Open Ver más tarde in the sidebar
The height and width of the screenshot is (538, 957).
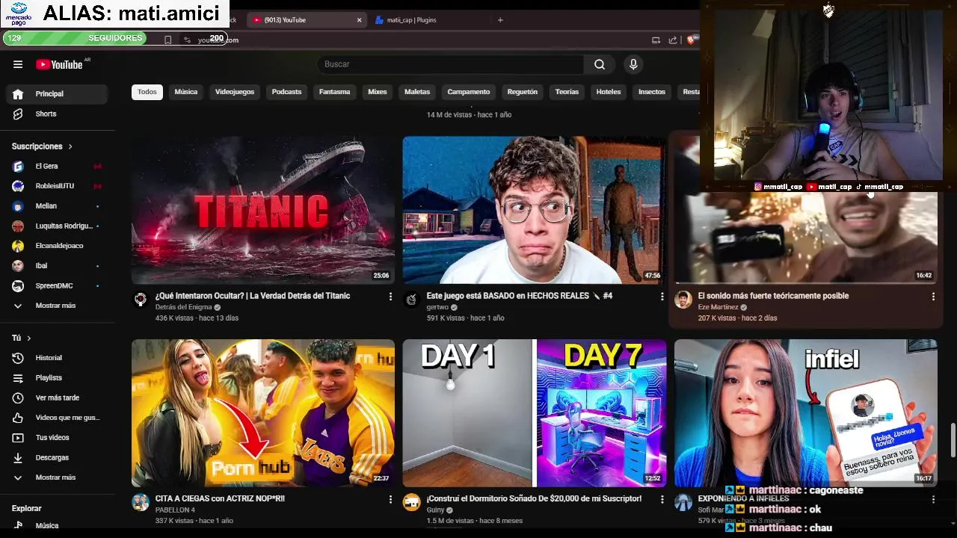tap(58, 398)
